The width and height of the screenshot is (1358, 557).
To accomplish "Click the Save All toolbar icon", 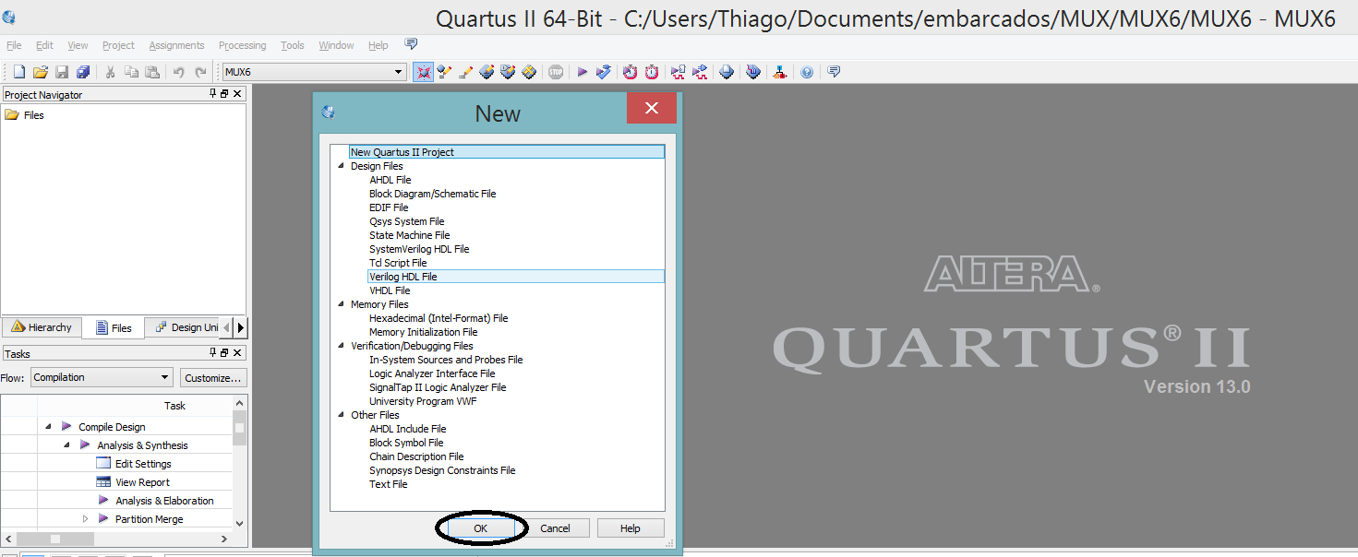I will 83,72.
